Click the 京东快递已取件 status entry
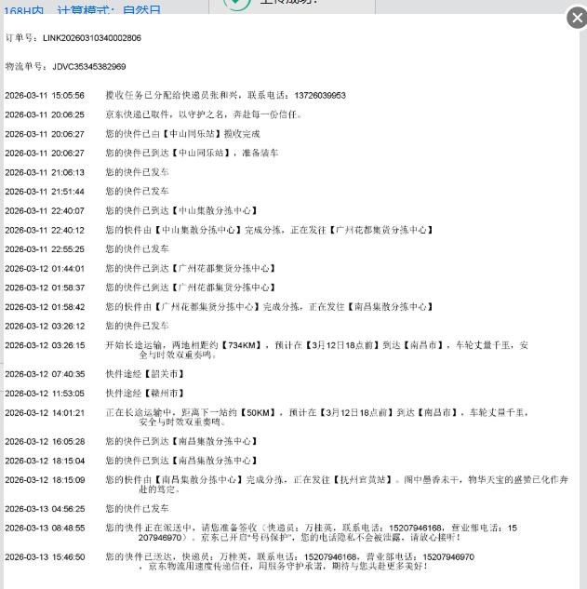The image size is (587, 589). (204, 115)
